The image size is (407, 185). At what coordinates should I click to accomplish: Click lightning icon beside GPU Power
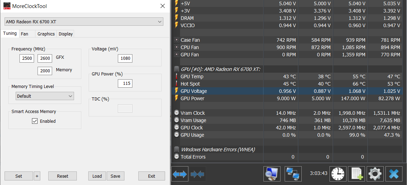[177, 98]
